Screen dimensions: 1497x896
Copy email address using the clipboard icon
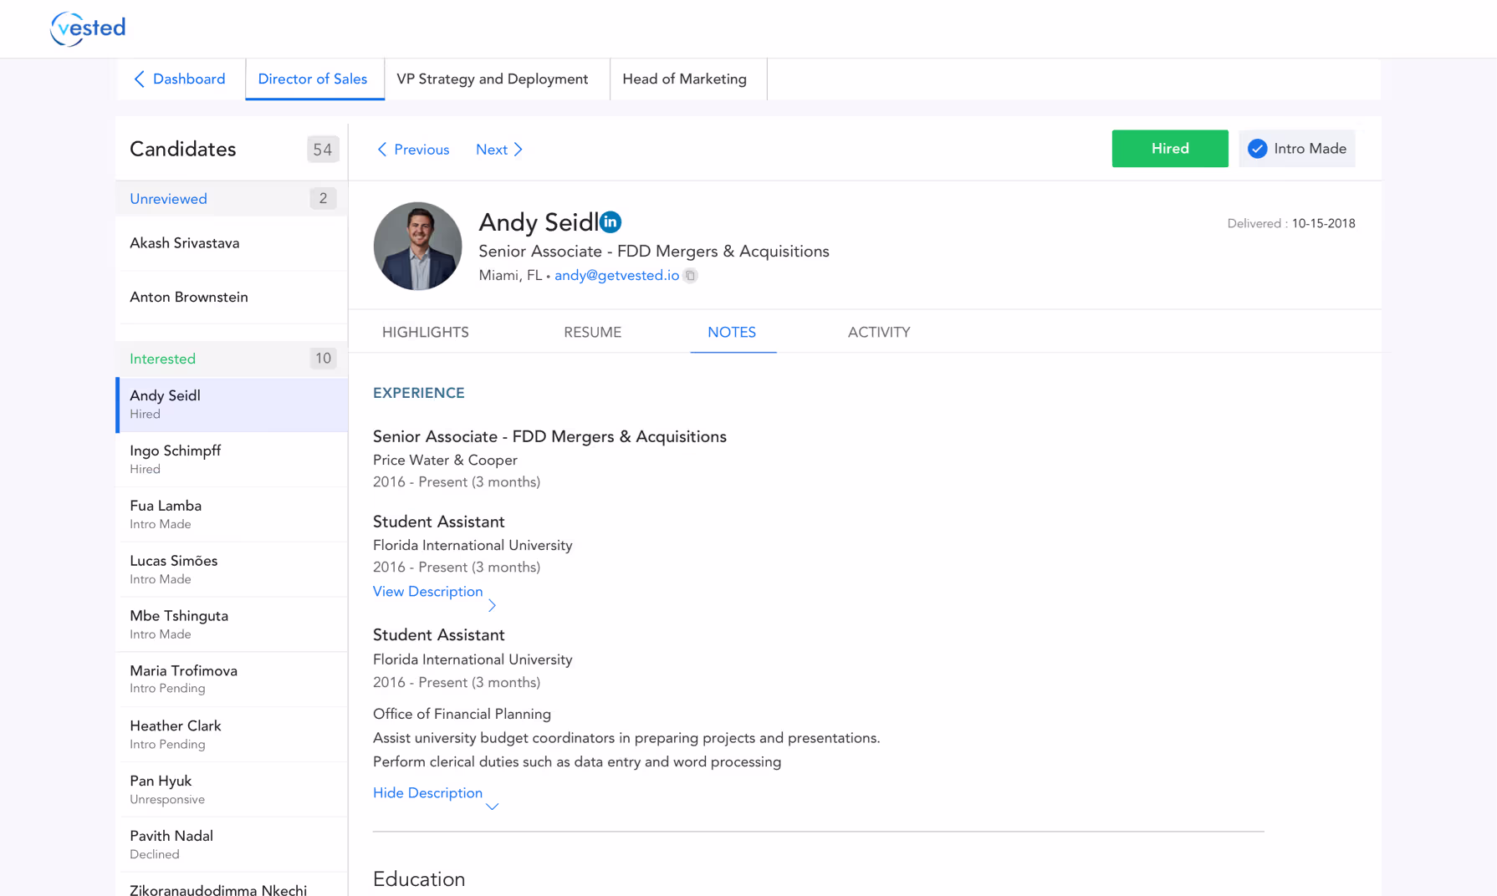tap(690, 276)
